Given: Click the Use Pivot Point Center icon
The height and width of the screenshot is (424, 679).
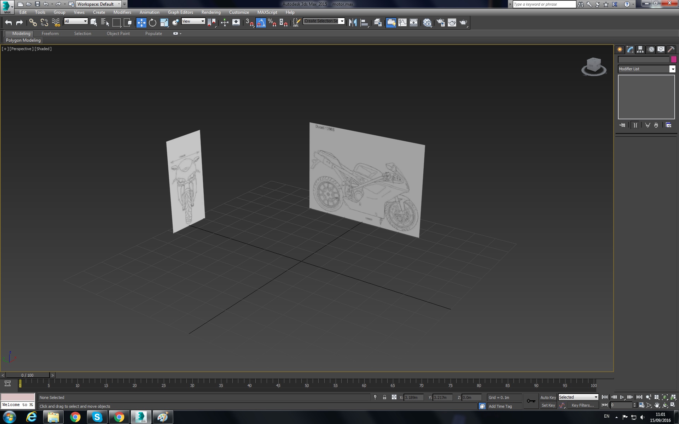Looking at the screenshot, I should 211,23.
